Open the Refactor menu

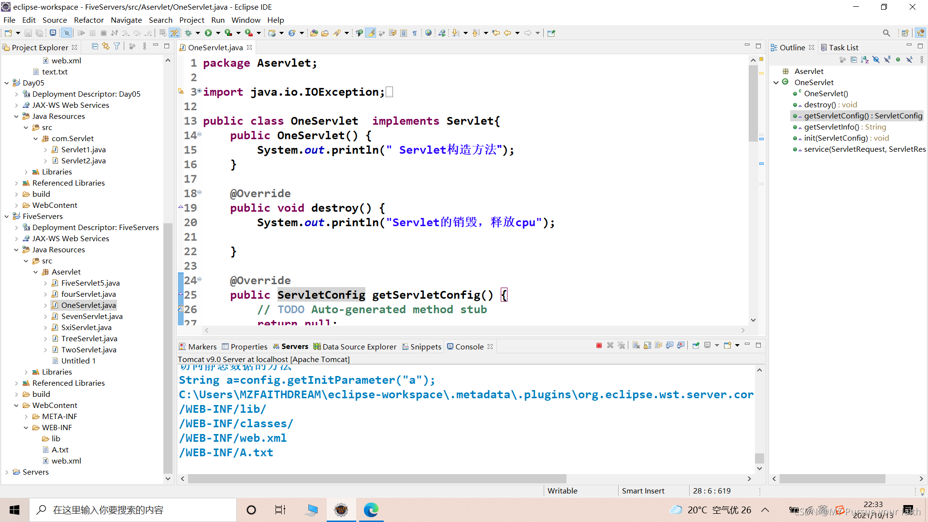(88, 20)
